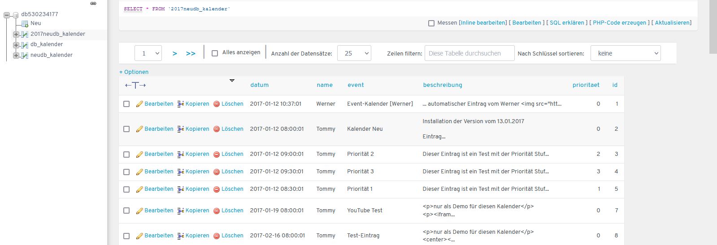Viewport: 717px width, 245px height.
Task: Click the link icon above the database tree
Action: [93, 4]
